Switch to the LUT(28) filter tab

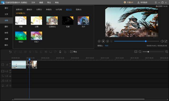(59, 9)
